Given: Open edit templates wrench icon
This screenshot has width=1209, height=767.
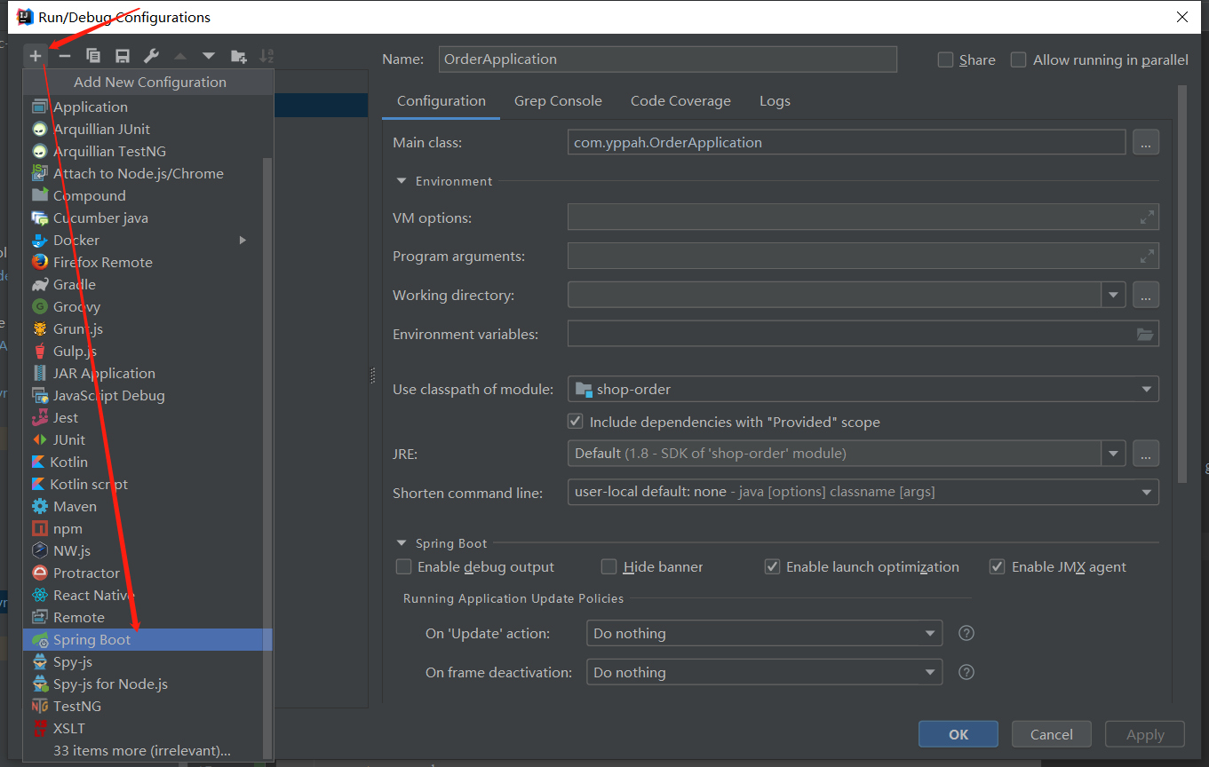Looking at the screenshot, I should pyautogui.click(x=151, y=56).
